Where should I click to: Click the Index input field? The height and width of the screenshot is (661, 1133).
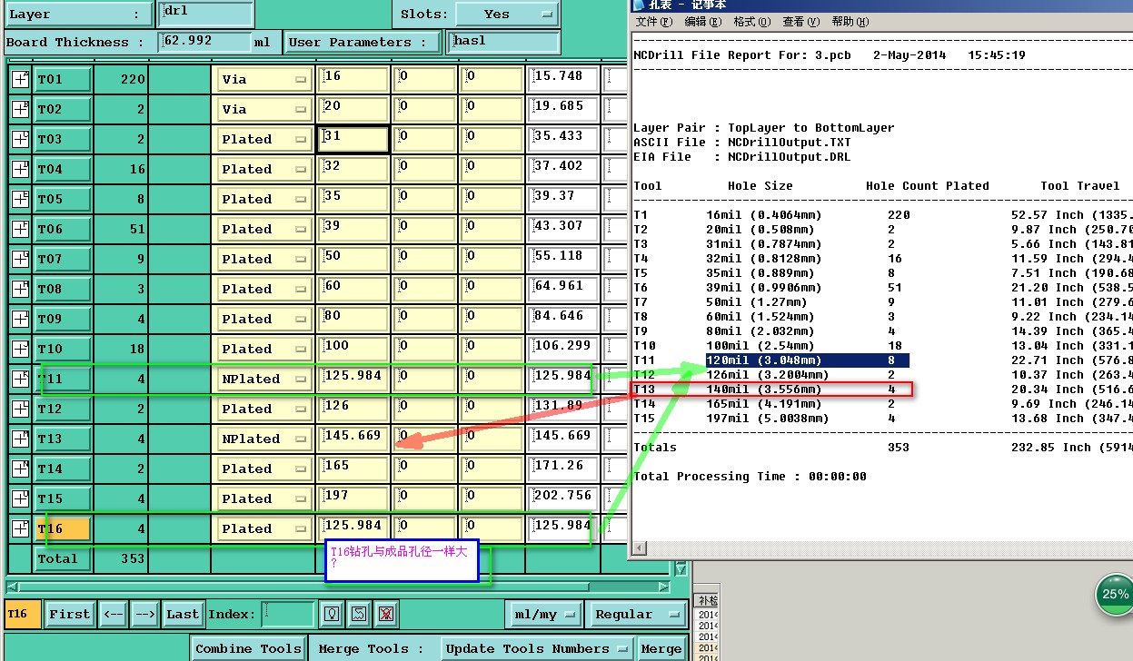[x=288, y=615]
